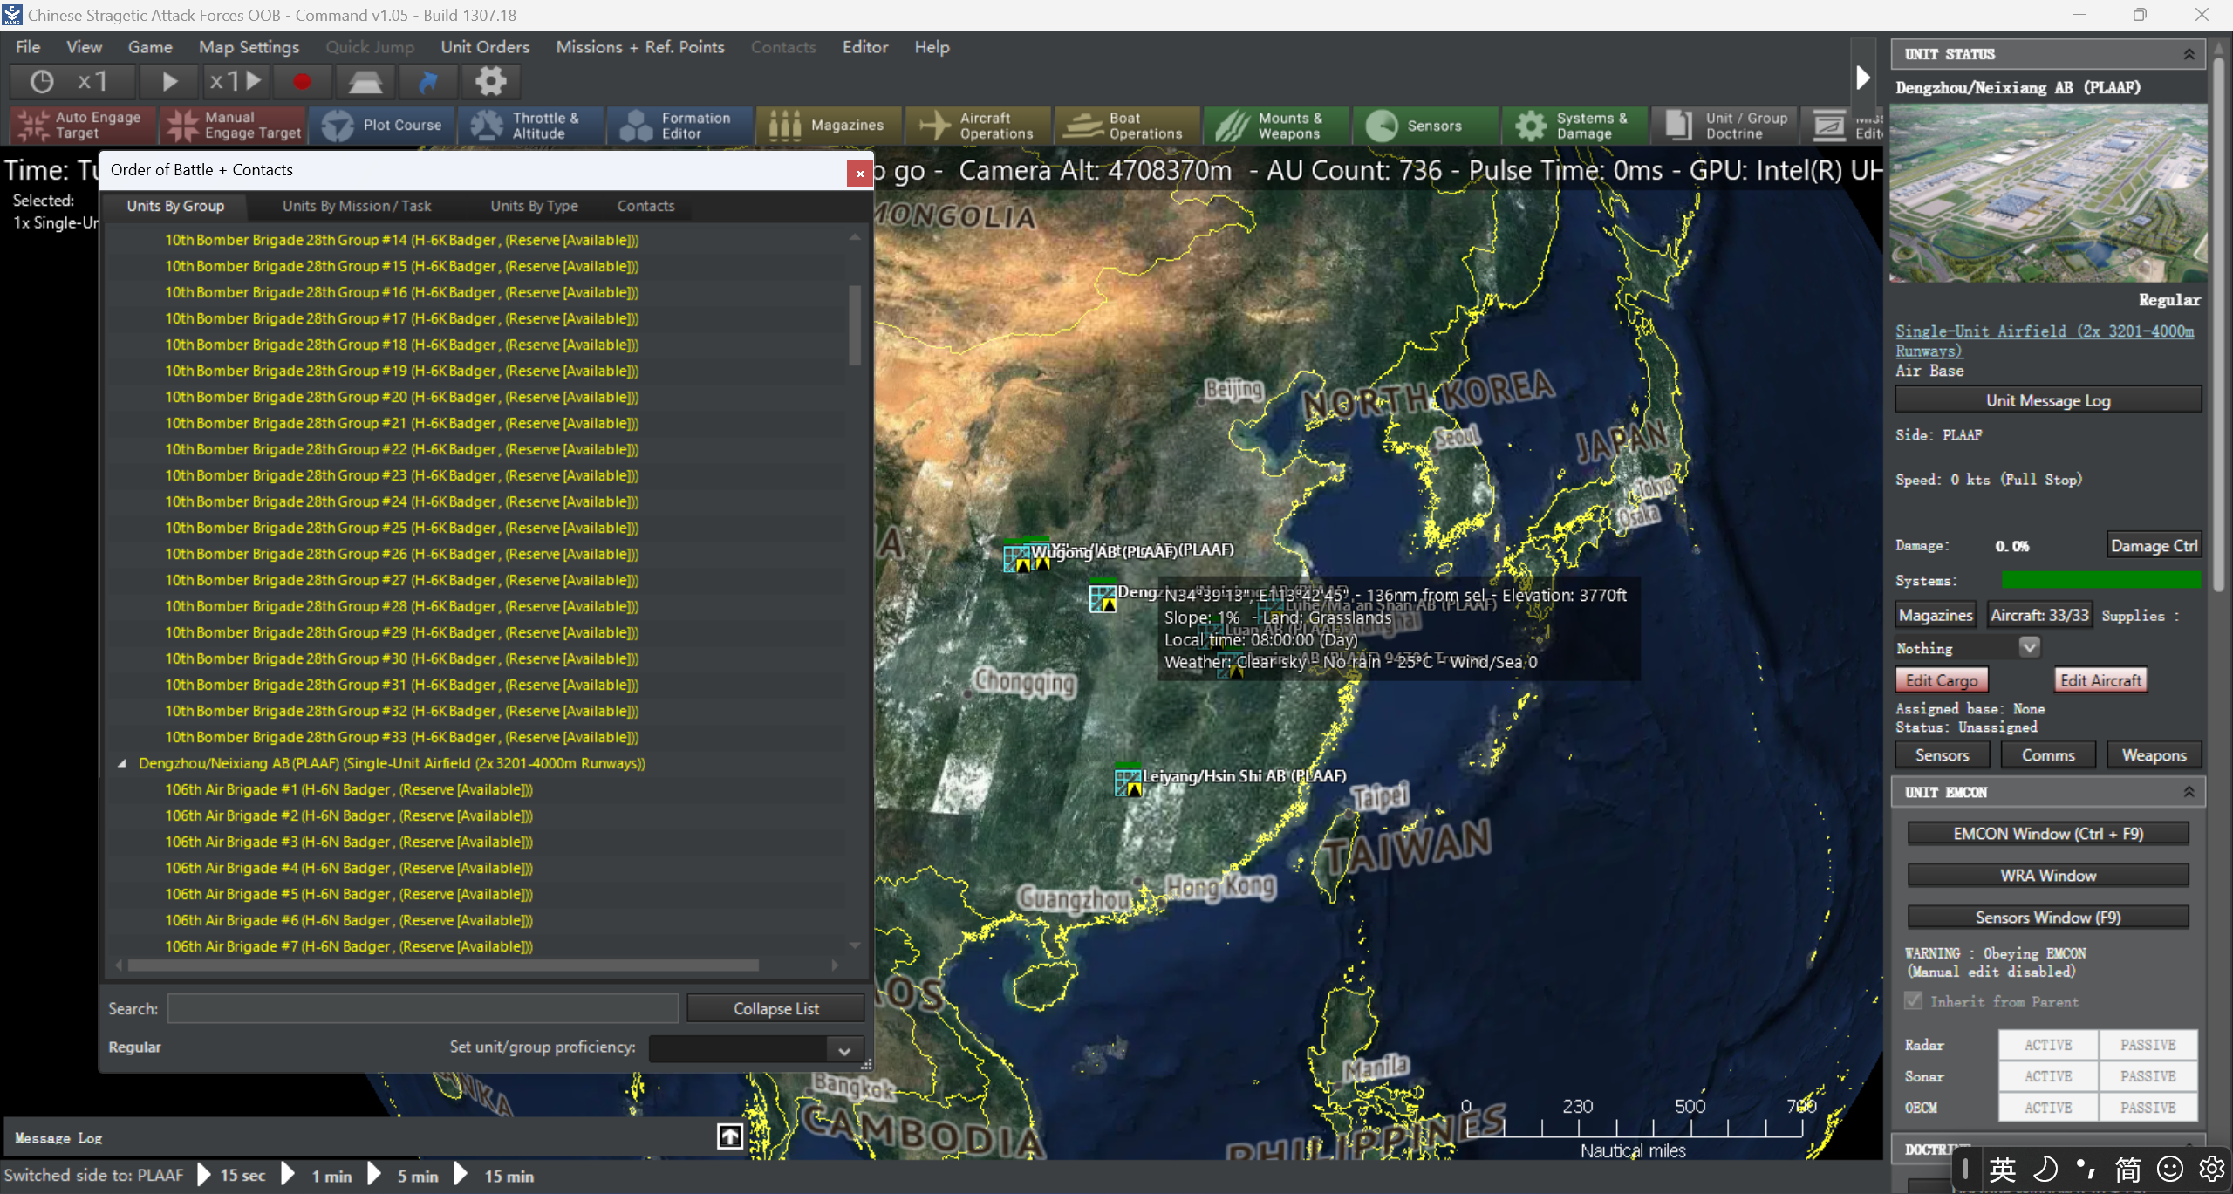Set OECM to ACTIVE
The width and height of the screenshot is (2233, 1194).
[2047, 1108]
